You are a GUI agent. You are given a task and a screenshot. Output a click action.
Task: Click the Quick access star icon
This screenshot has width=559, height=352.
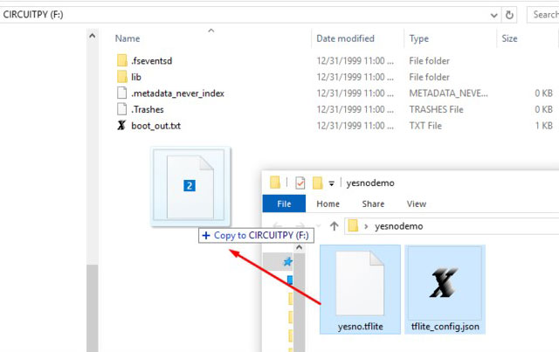point(287,261)
